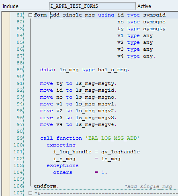This screenshot has width=178, height=196.
Task: Click 'i_s_msg' parameter name
Action: [64, 159]
